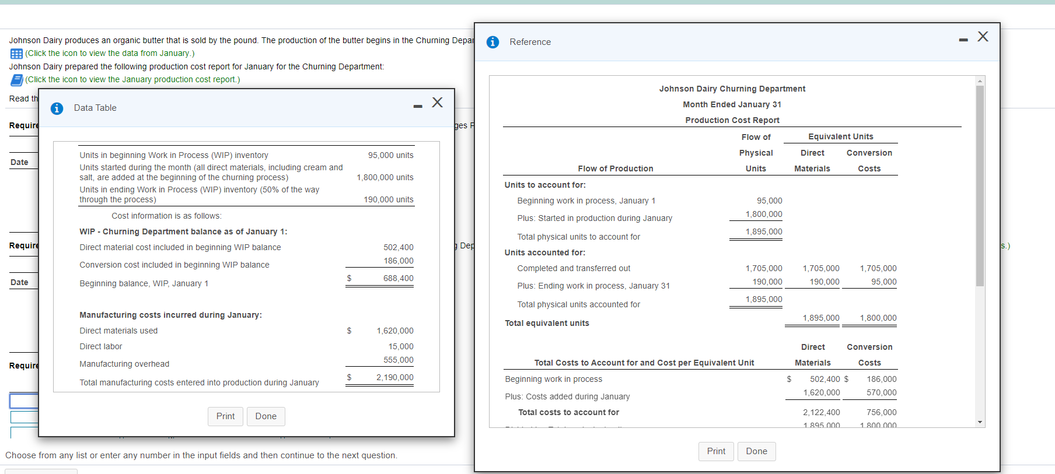Click 'Cost information is as follows:' text
Screen dimensions: 1055x474
click(167, 216)
